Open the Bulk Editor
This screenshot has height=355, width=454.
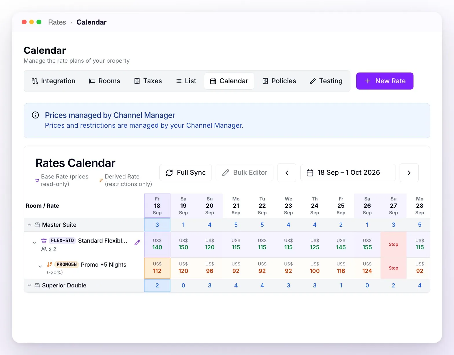click(x=245, y=173)
